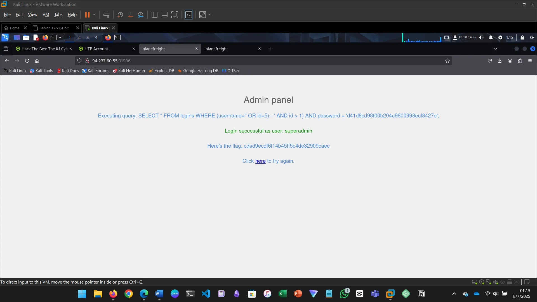Toggle Kali volume speaker icon

481,37
